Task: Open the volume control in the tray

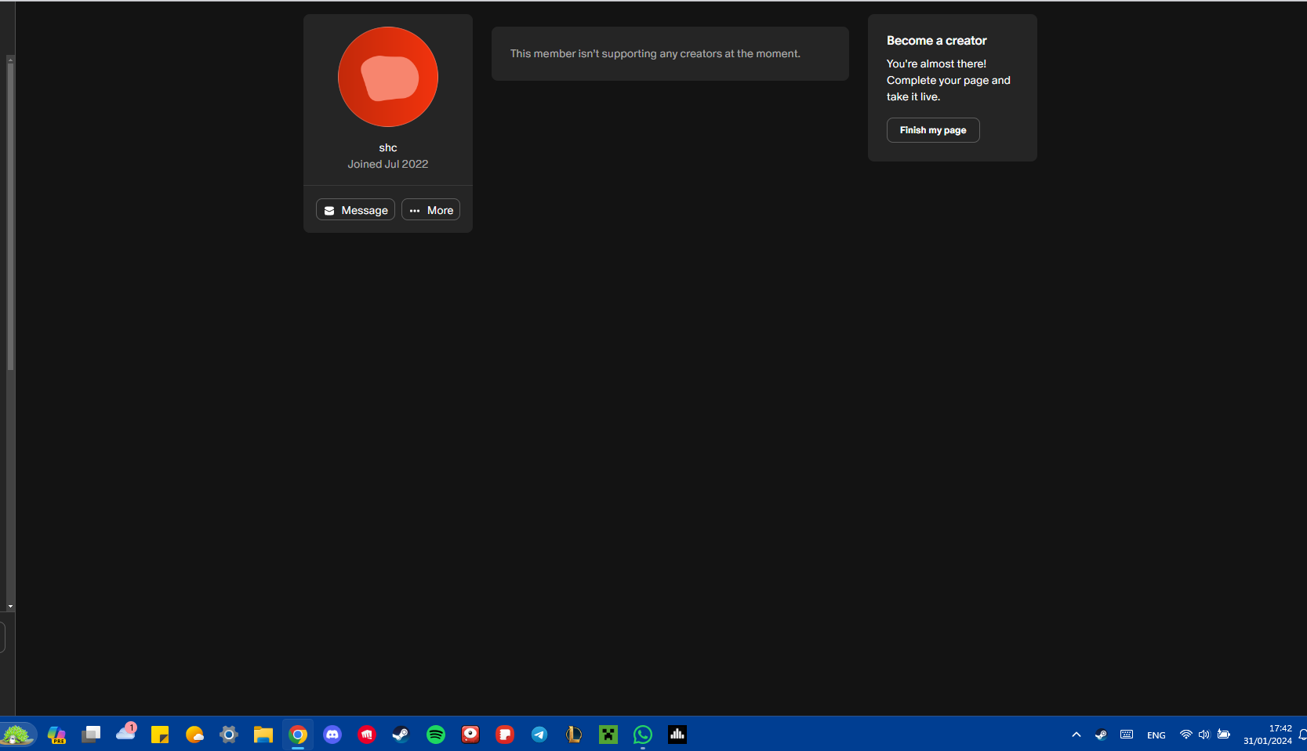Action: [1204, 735]
